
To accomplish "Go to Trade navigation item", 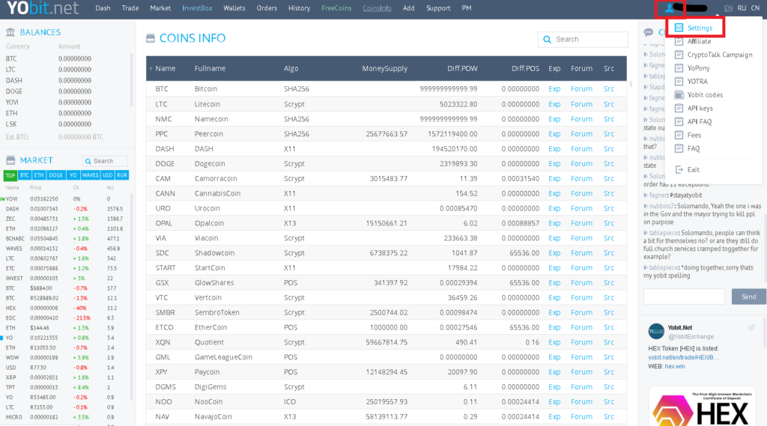I will coord(130,8).
